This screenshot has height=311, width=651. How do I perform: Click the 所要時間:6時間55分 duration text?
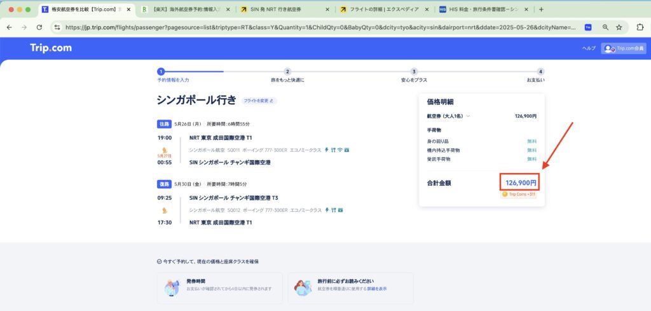[x=228, y=124]
